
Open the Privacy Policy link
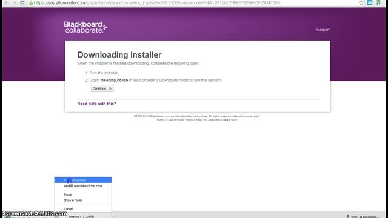point(184,120)
